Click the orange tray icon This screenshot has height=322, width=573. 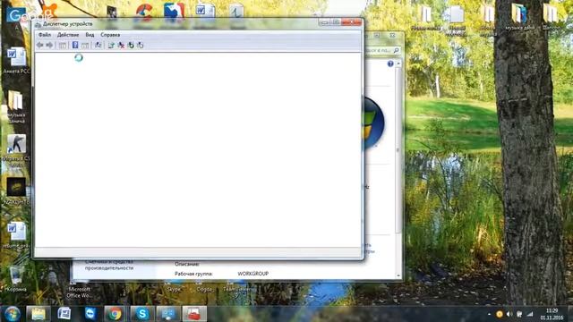(x=500, y=314)
